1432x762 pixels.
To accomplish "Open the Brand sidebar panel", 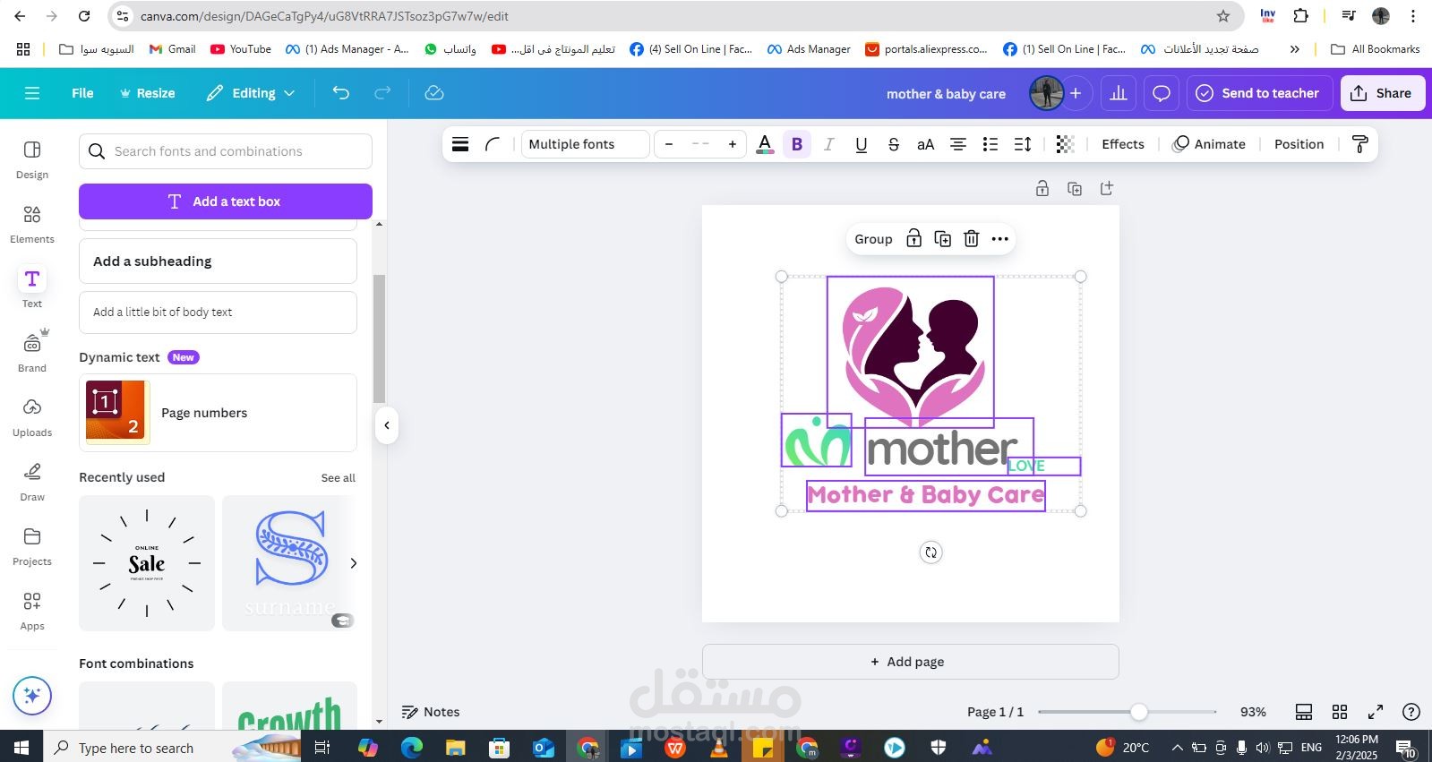I will coord(32,353).
